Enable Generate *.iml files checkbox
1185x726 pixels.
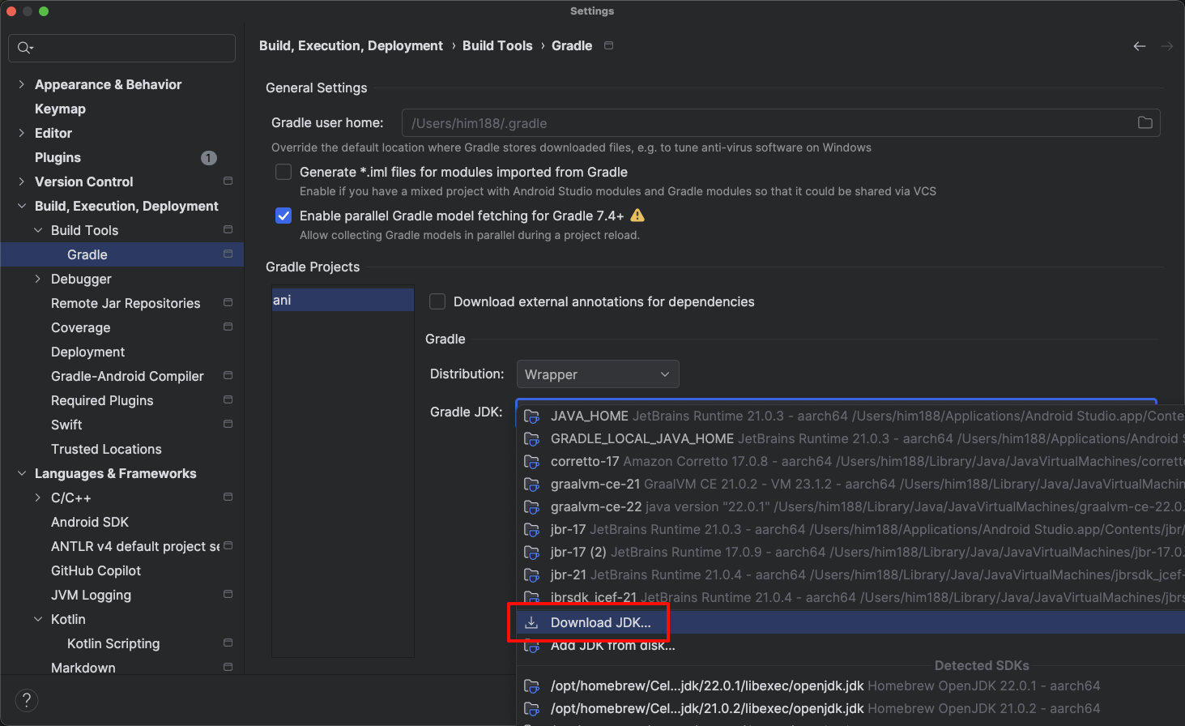coord(283,172)
